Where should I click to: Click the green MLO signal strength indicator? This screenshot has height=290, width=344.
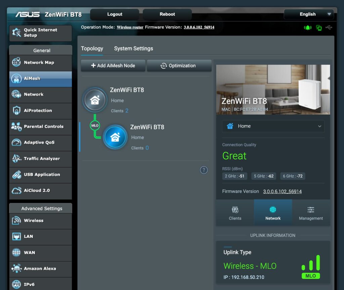tap(311, 267)
